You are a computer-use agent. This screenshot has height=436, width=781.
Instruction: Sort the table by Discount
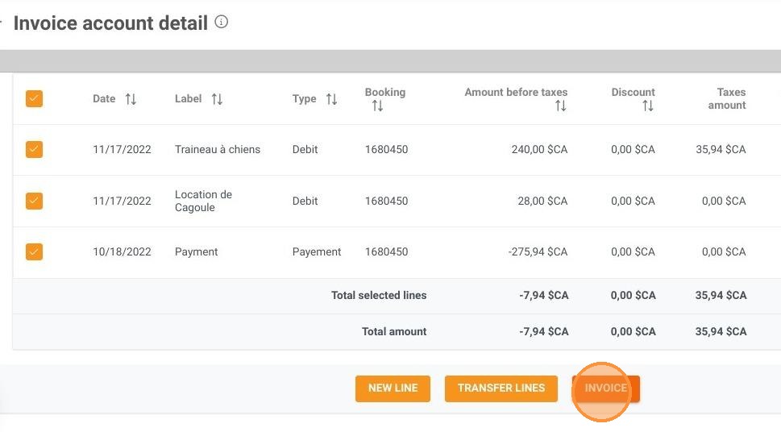click(647, 106)
